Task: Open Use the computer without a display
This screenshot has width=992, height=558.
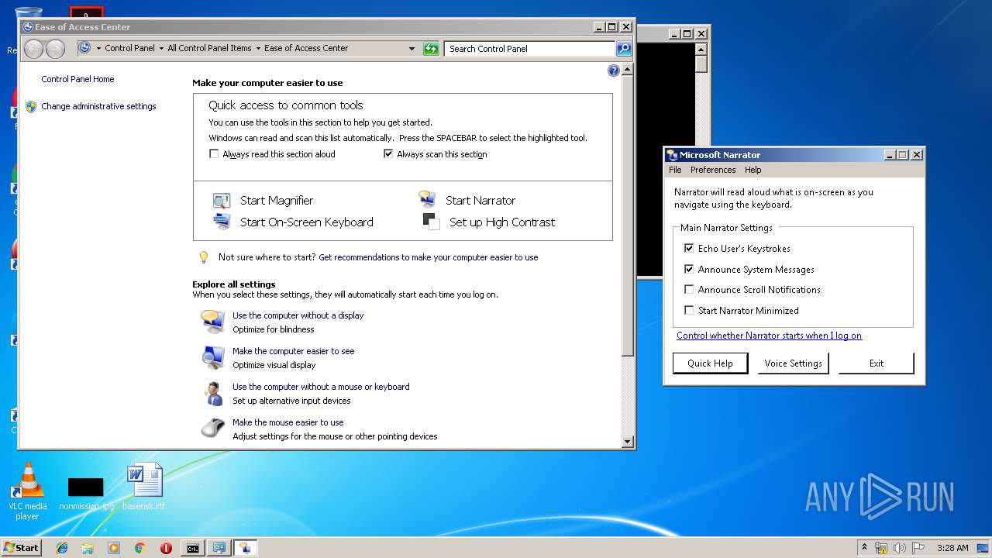Action: tap(298, 315)
